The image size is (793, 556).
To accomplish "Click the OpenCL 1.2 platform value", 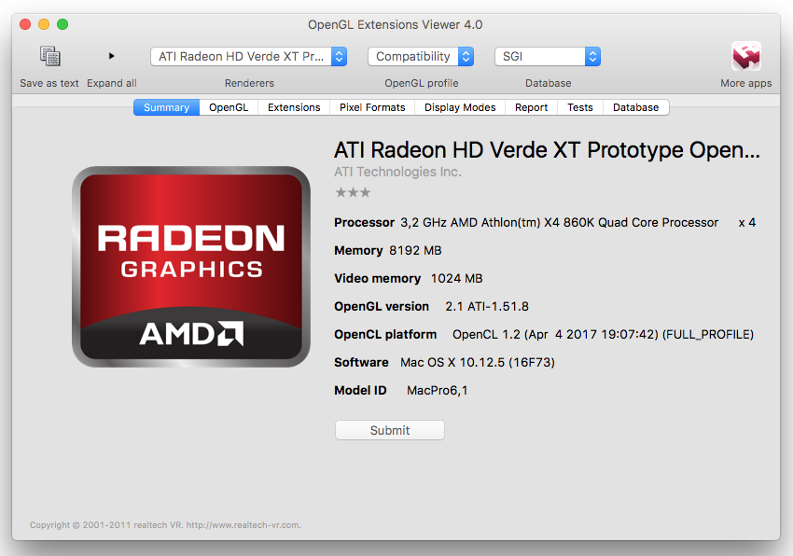I will click(x=603, y=334).
